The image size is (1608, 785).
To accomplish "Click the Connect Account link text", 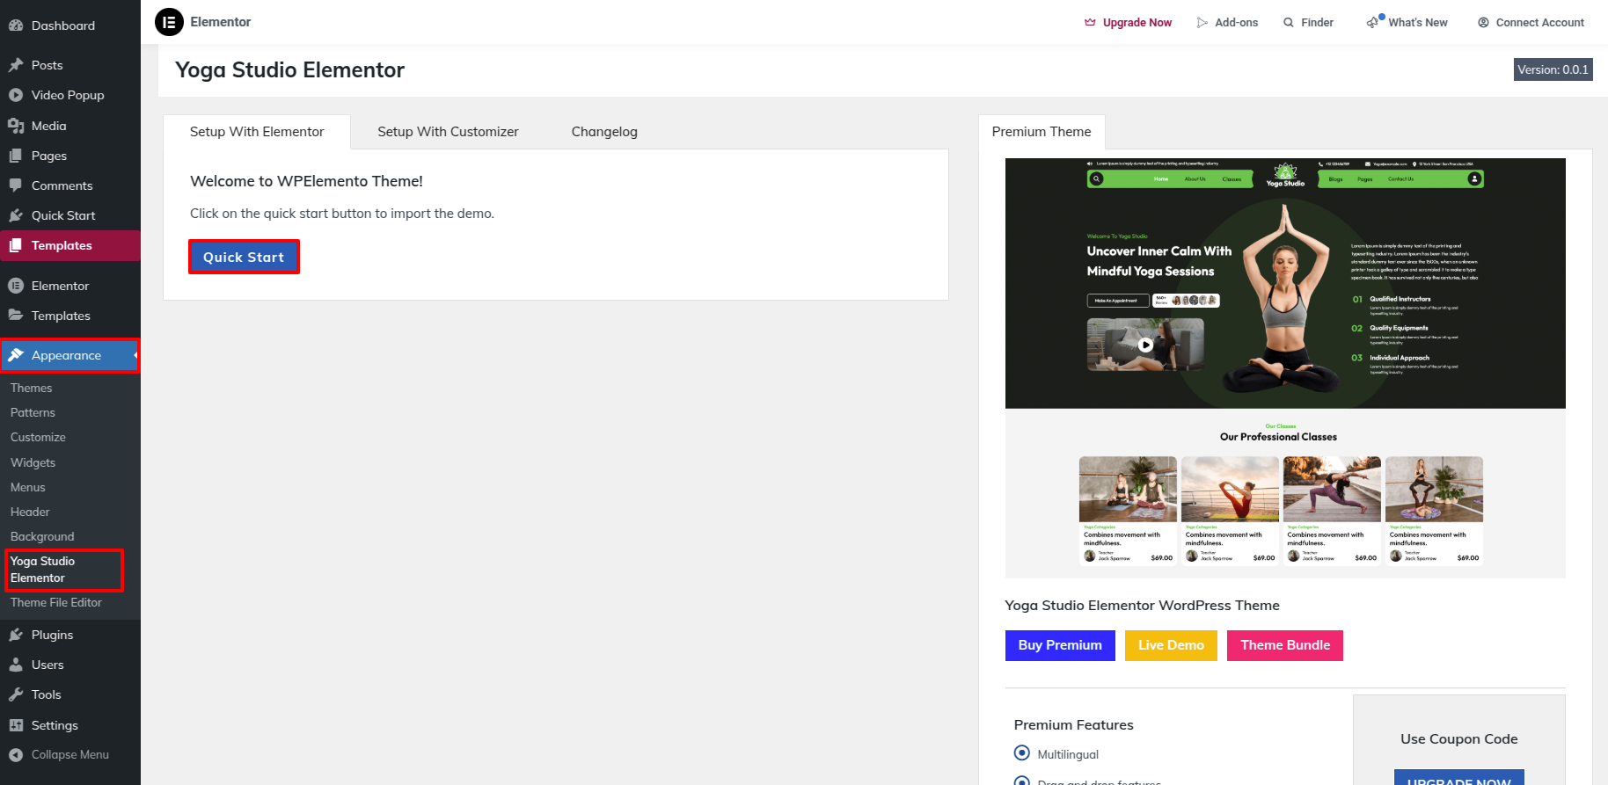I will tap(1539, 23).
